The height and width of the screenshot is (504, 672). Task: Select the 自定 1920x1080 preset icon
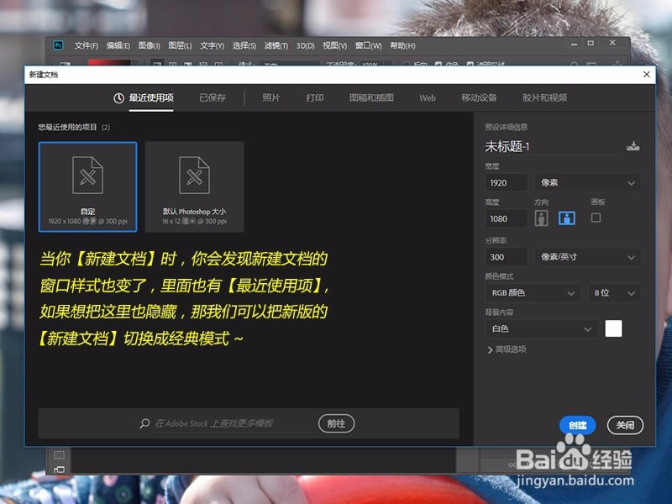tap(88, 179)
